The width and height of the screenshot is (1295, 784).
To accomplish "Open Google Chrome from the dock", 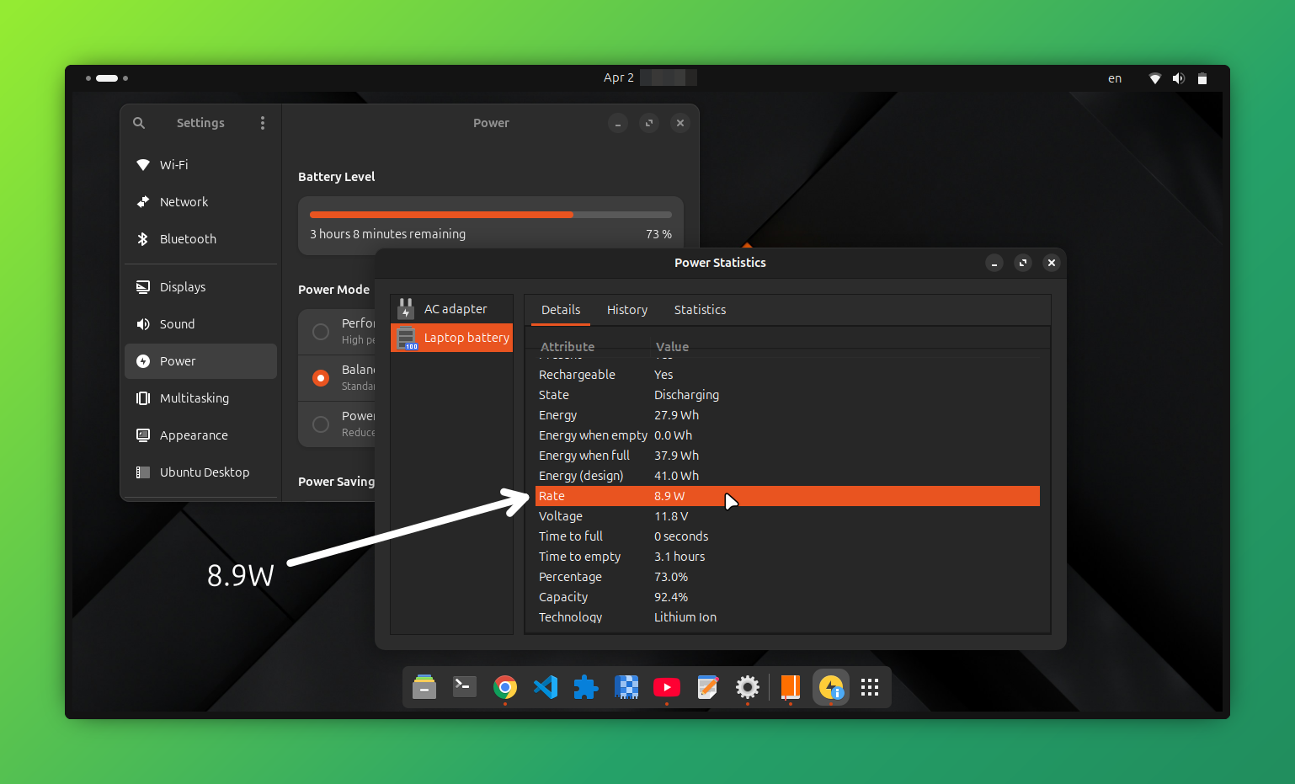I will pos(505,687).
